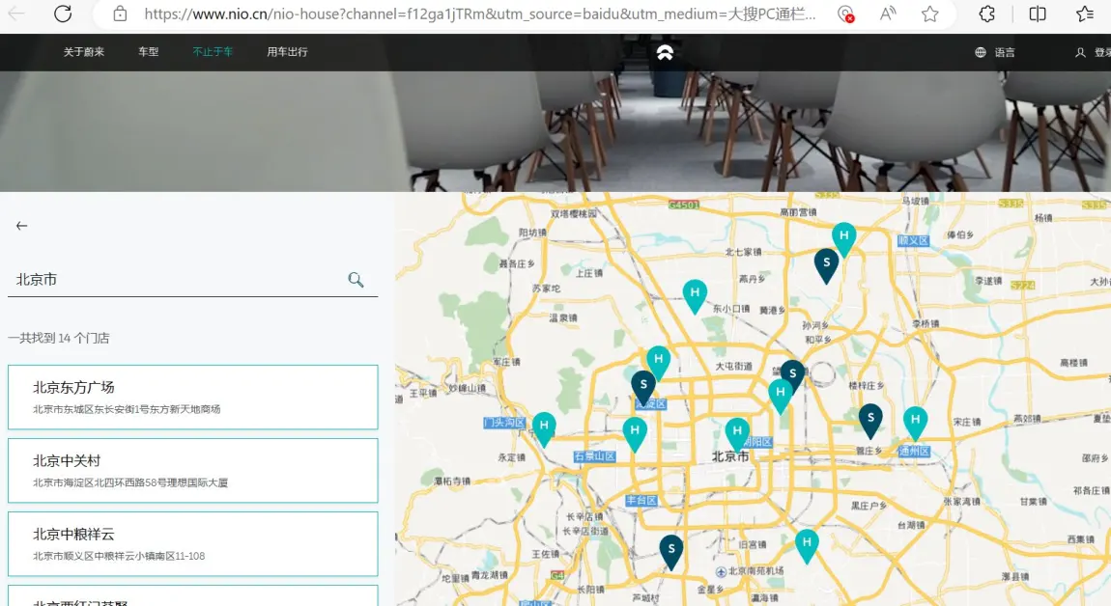The height and width of the screenshot is (606, 1111).
Task: Click the 顺义区 district label on the map
Action: coord(913,240)
